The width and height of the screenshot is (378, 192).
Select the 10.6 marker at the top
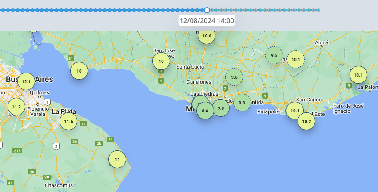pyautogui.click(x=207, y=35)
